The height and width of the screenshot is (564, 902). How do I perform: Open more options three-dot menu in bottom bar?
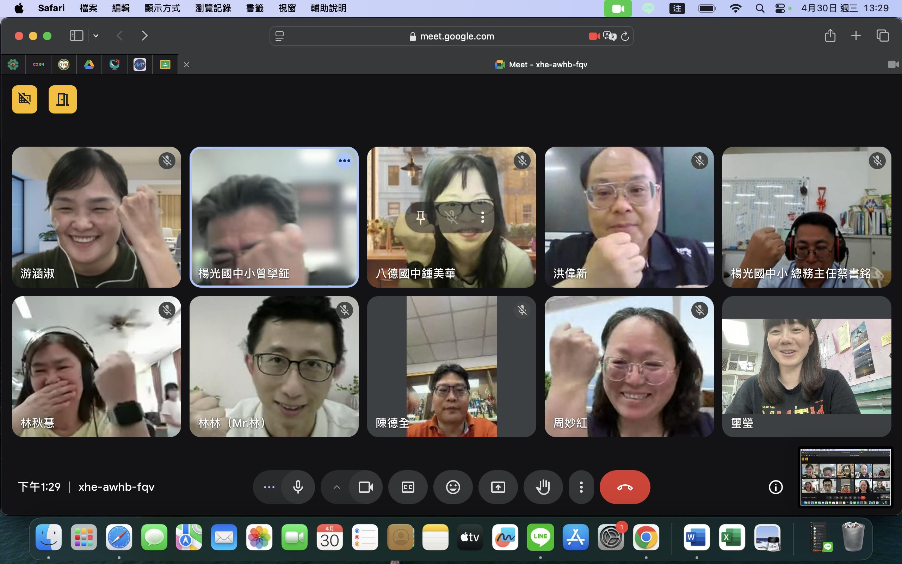point(581,487)
